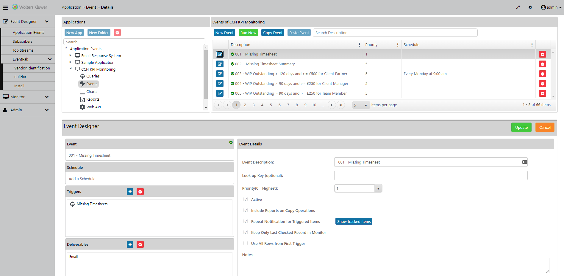Image resolution: width=564 pixels, height=276 pixels.
Task: Click the fullscreen expand icon
Action: click(x=518, y=7)
